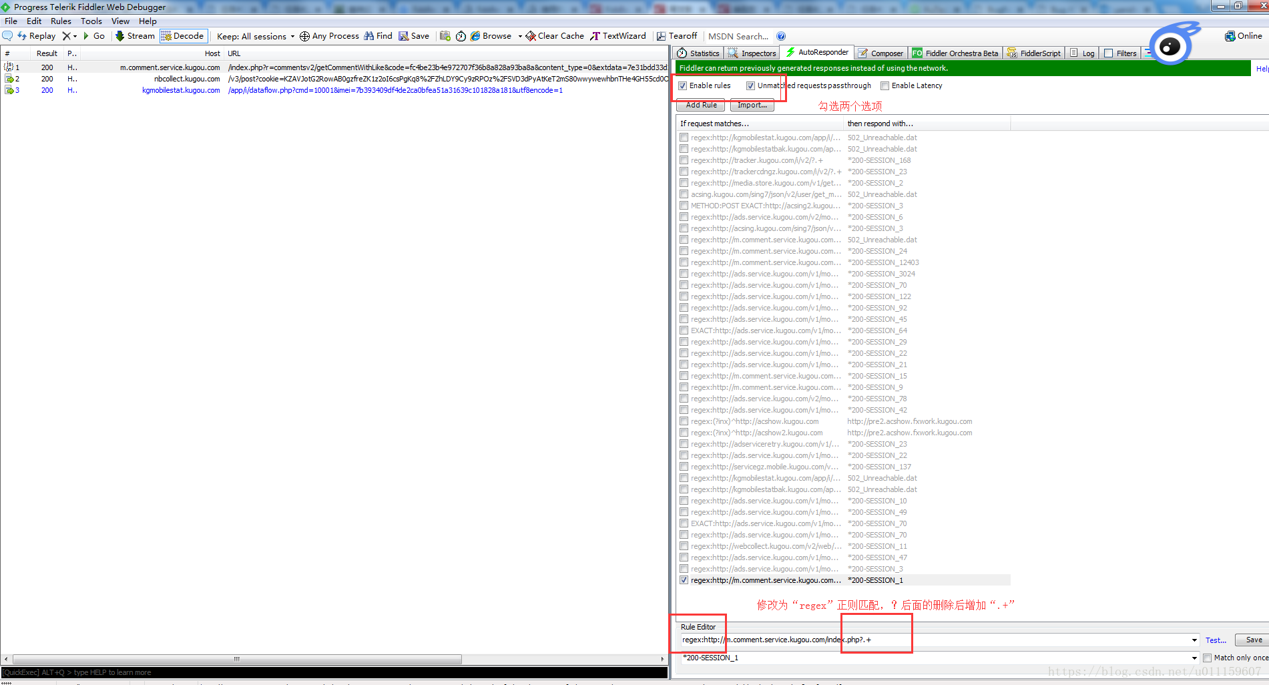Expand the Browse dropdown arrow
Viewport: 1269px width, 685px height.
click(520, 36)
